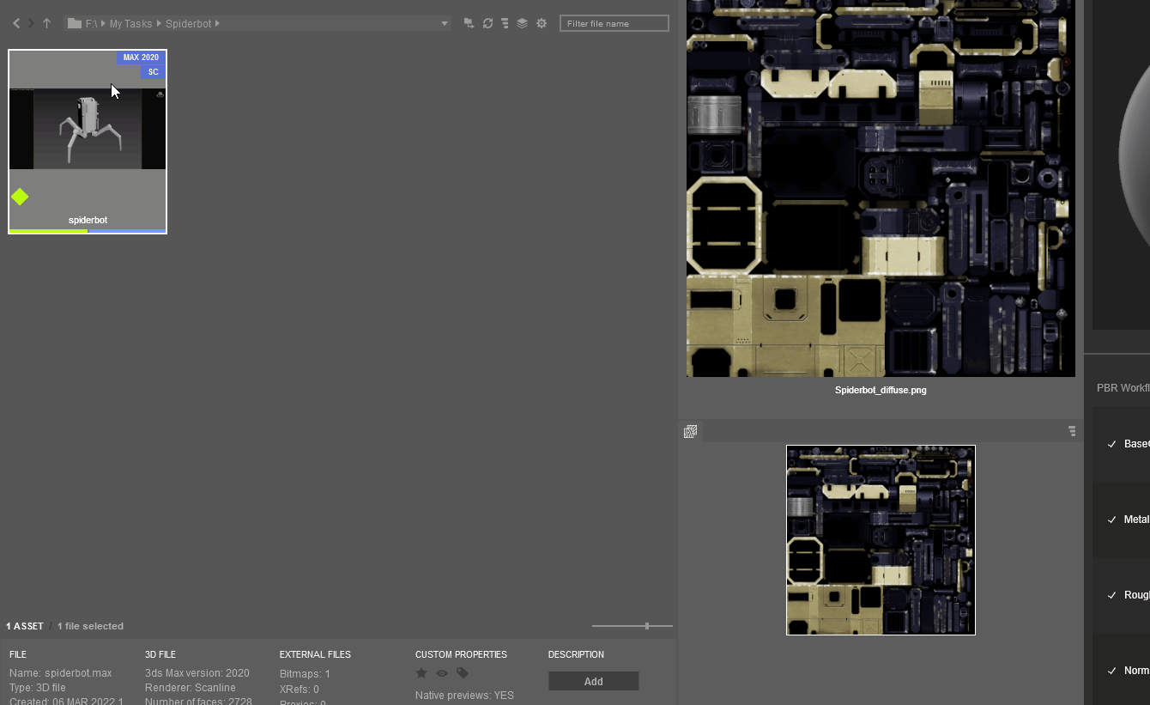Image resolution: width=1150 pixels, height=705 pixels.
Task: Toggle the Roughness map checkmark
Action: click(1112, 595)
